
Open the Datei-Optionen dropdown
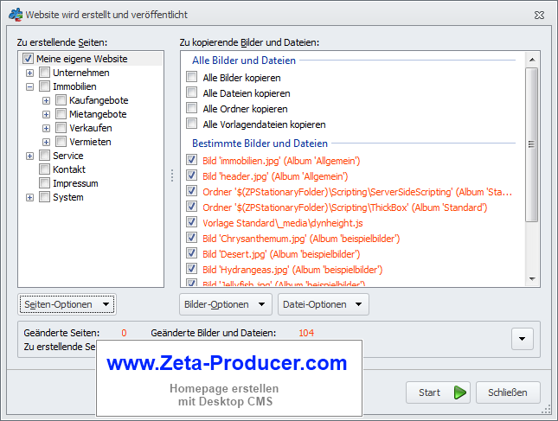pyautogui.click(x=324, y=304)
